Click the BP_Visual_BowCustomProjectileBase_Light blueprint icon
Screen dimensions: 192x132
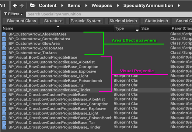tap(4, 76)
